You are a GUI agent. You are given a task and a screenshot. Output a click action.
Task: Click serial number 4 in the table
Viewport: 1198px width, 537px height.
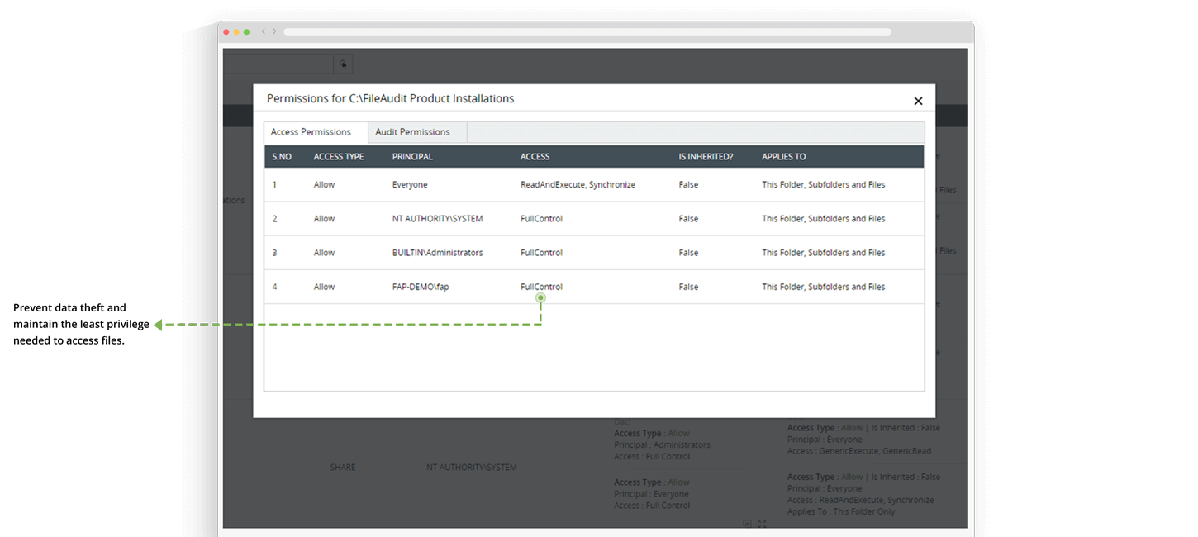coord(275,287)
